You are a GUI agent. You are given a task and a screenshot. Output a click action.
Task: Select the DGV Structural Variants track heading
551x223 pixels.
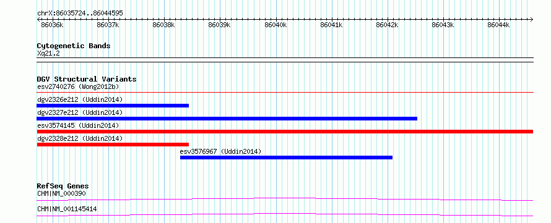pyautogui.click(x=87, y=79)
